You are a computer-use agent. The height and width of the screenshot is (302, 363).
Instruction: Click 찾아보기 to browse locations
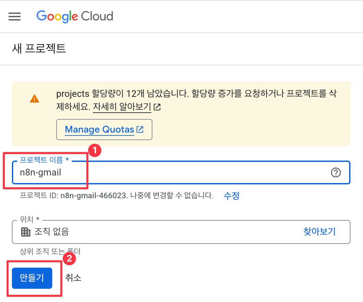tap(319, 231)
